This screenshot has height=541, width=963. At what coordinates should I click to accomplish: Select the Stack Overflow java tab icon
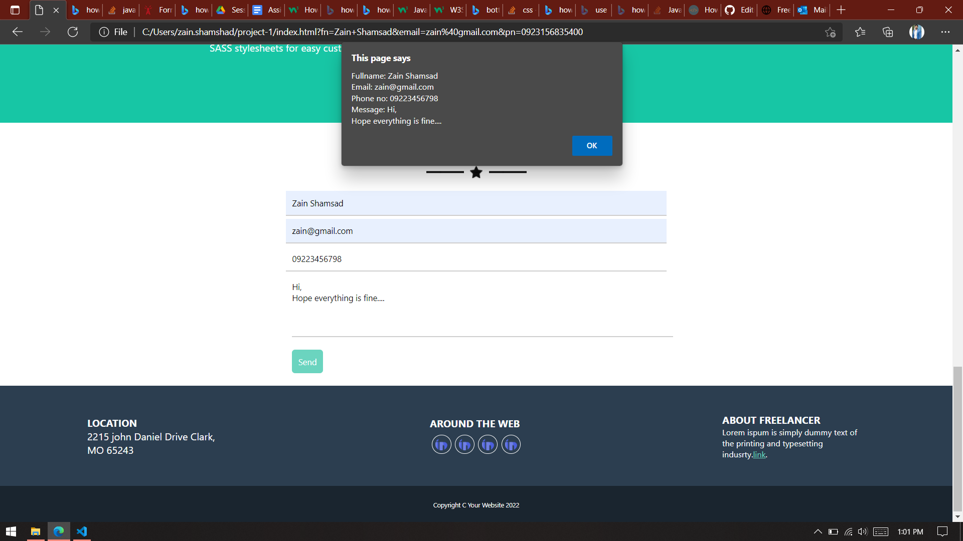[113, 10]
